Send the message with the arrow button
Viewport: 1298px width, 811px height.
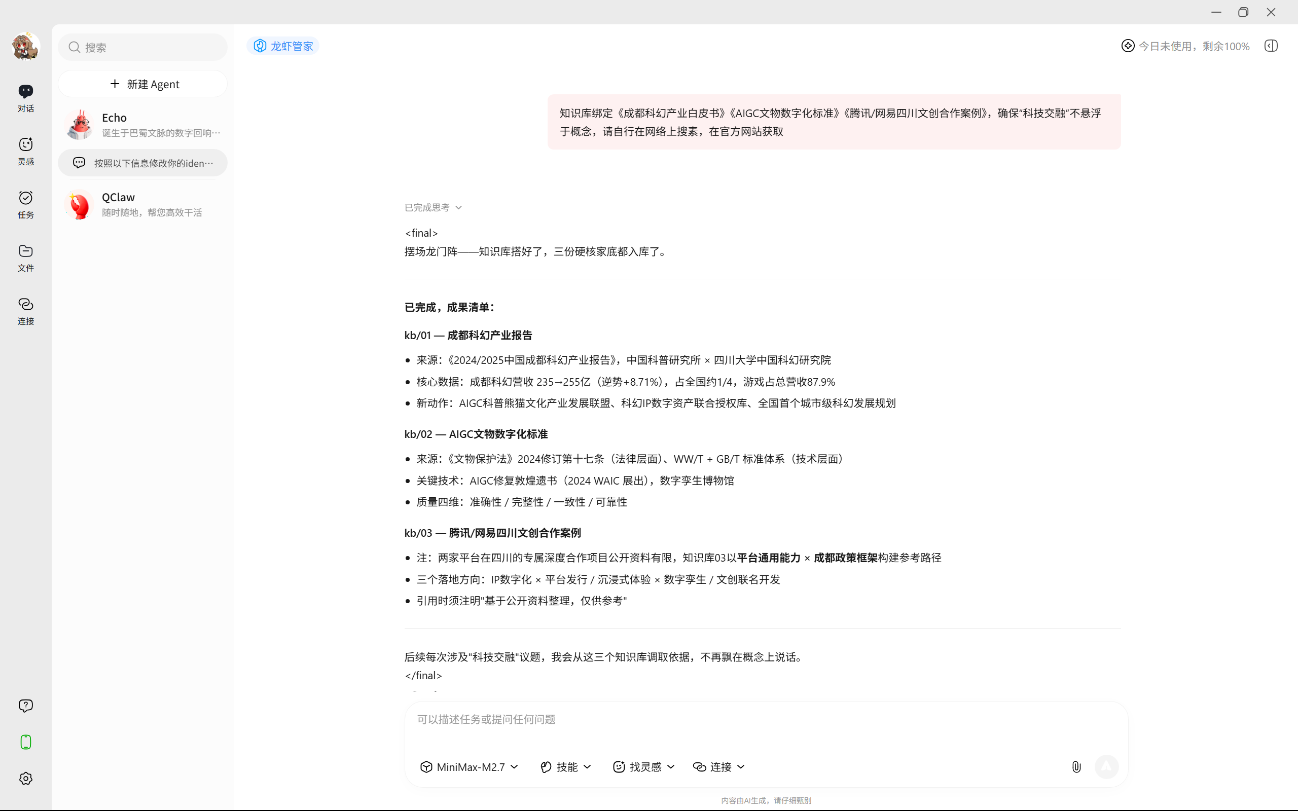click(1107, 766)
